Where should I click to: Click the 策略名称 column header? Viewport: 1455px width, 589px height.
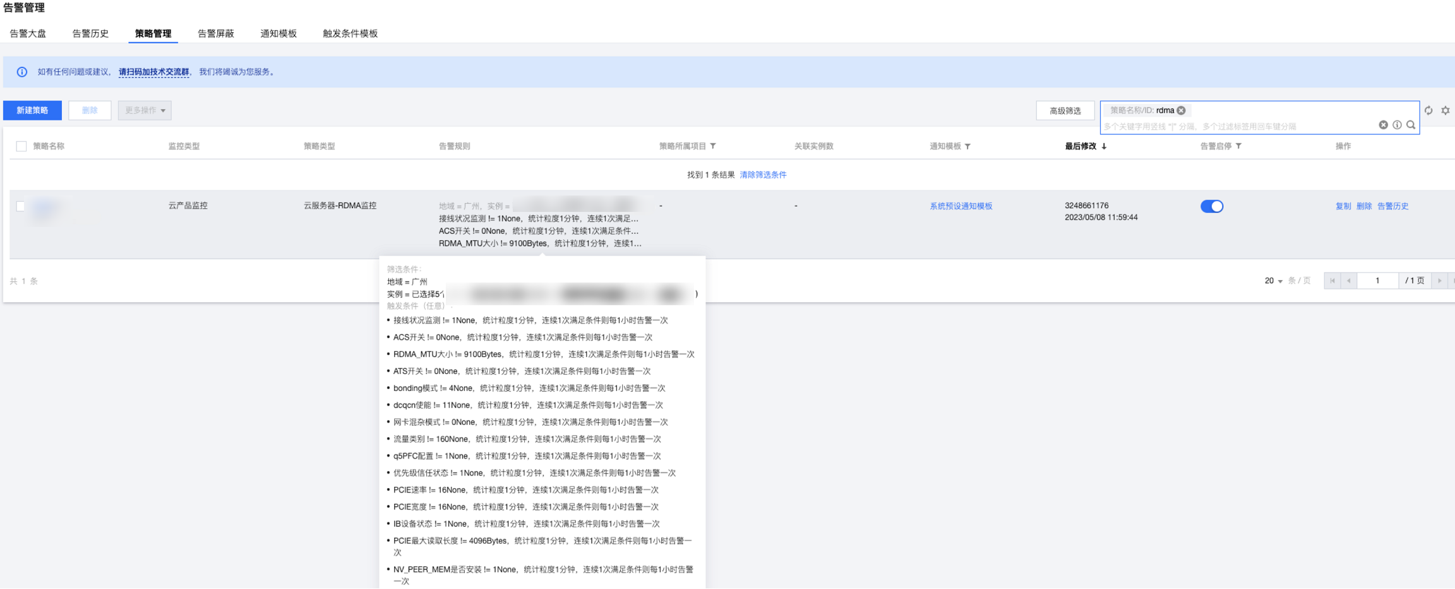[x=49, y=146]
